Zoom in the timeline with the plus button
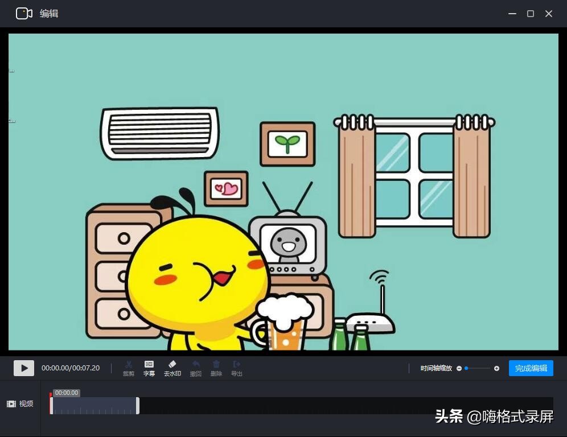This screenshot has height=437, width=567. pyautogui.click(x=496, y=368)
